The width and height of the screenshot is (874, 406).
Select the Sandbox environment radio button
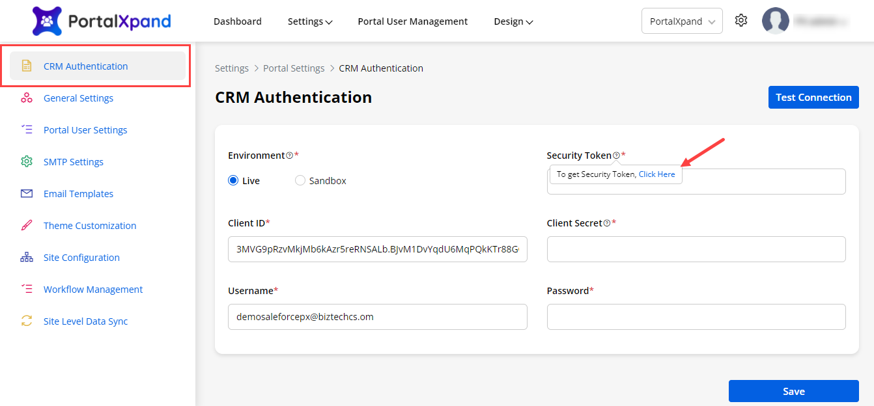tap(300, 181)
